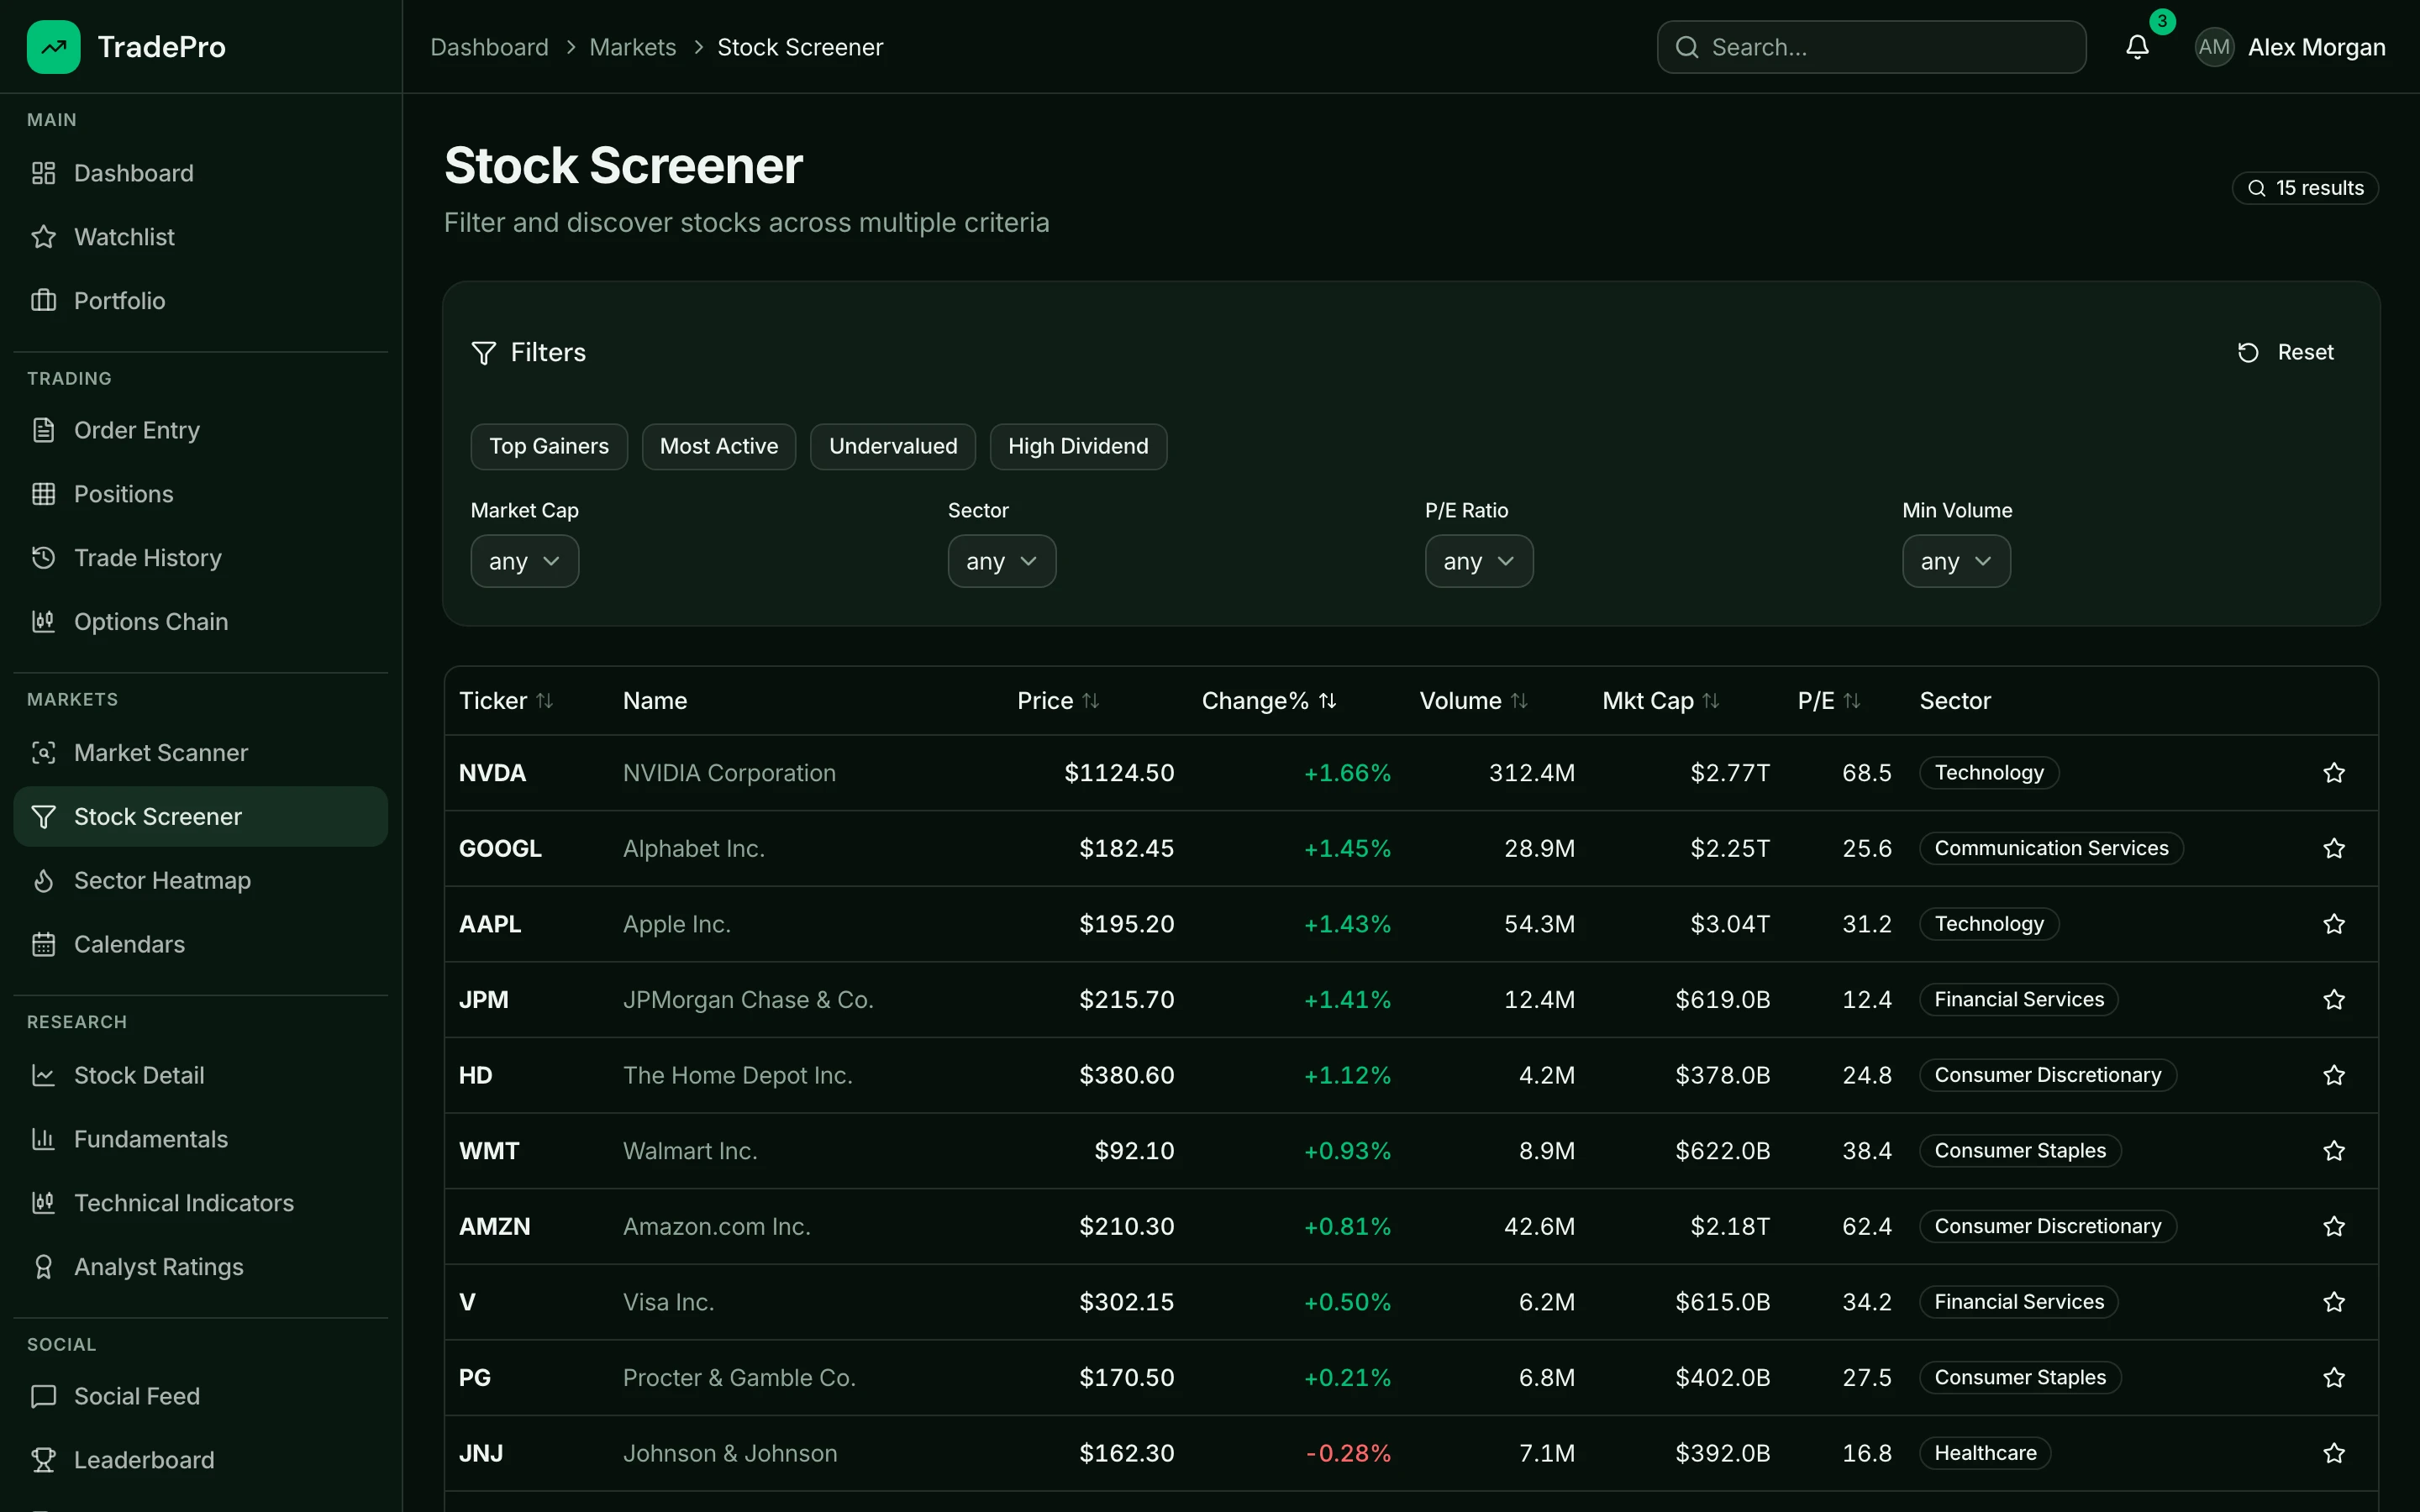Click the Dashboard breadcrumb link
Screen dimensions: 2420x1512
489,47
